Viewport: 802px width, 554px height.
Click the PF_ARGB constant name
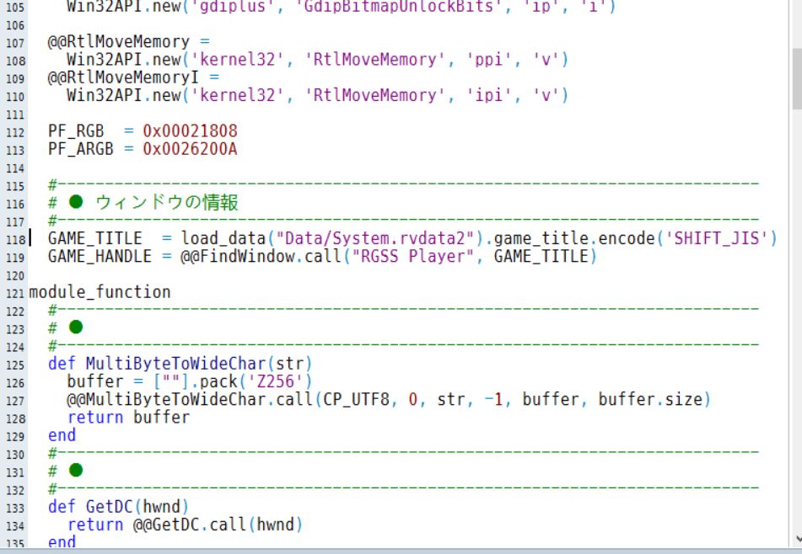click(80, 149)
